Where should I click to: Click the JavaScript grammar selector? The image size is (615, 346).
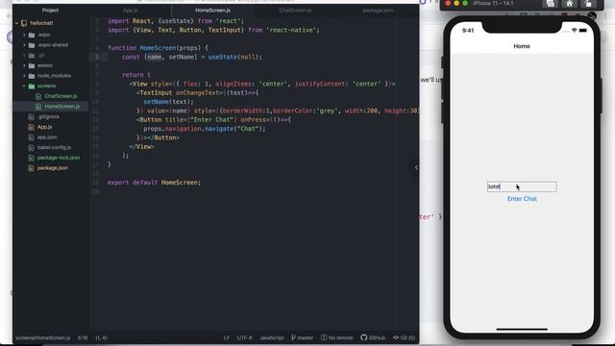(272, 337)
